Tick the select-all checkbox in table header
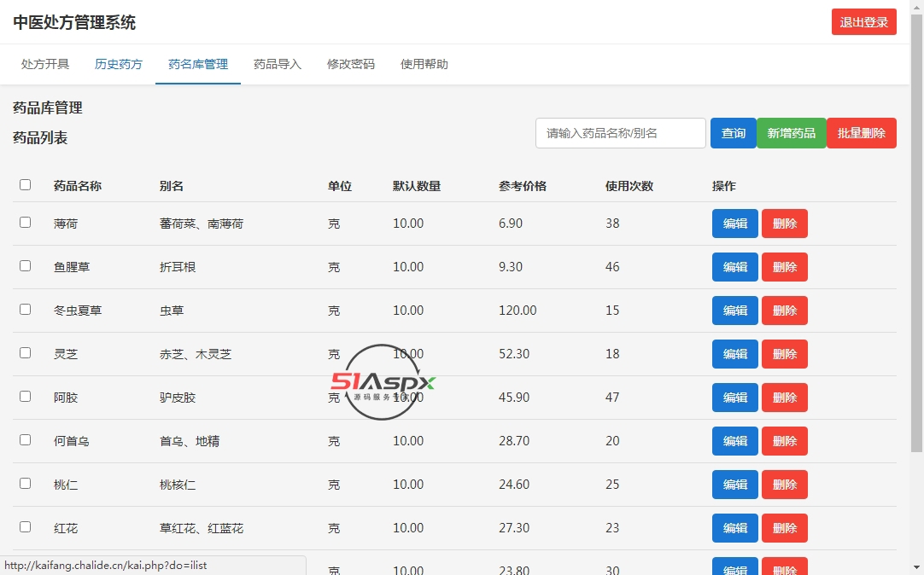Screen dimensions: 924x575 click(x=25, y=185)
